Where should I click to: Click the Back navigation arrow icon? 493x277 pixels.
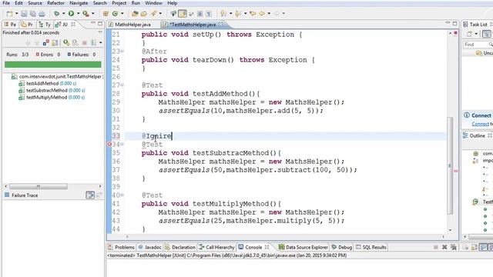point(262,14)
